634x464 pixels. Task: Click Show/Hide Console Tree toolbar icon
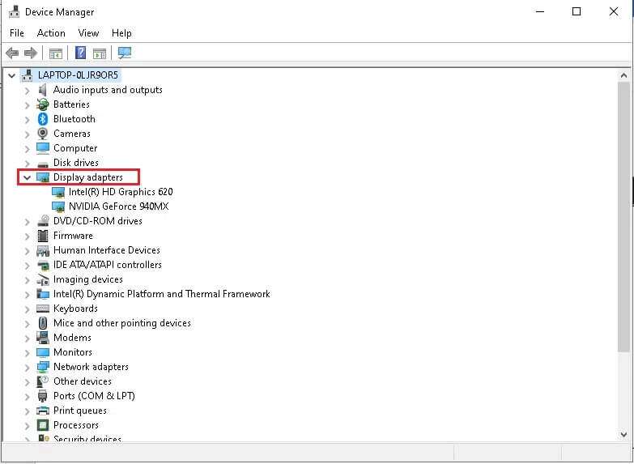click(56, 53)
